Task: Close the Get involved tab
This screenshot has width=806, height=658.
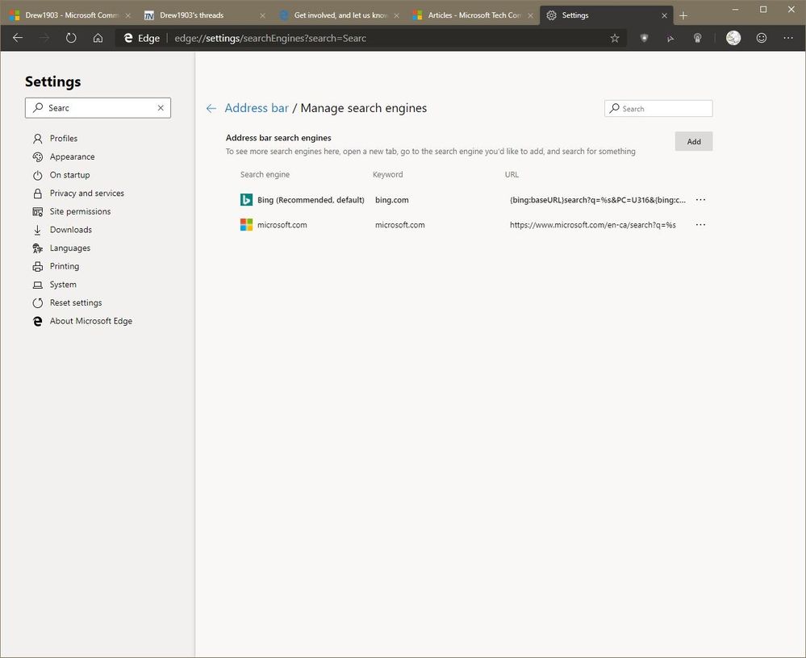Action: point(396,15)
